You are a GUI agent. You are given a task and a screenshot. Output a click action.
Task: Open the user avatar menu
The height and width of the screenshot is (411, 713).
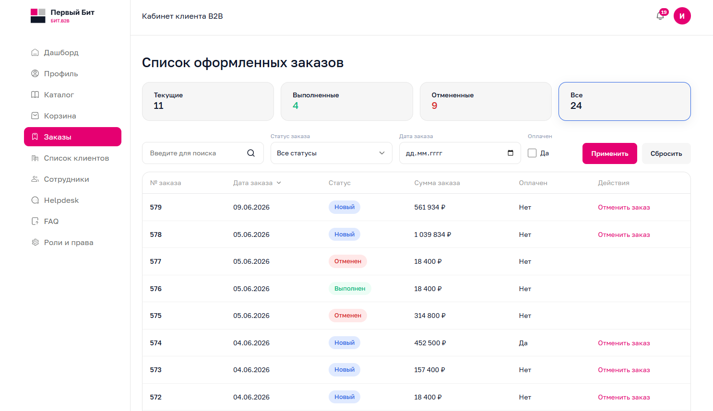pyautogui.click(x=682, y=16)
